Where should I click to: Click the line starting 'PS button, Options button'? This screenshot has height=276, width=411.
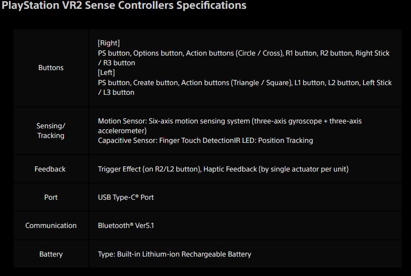click(244, 53)
